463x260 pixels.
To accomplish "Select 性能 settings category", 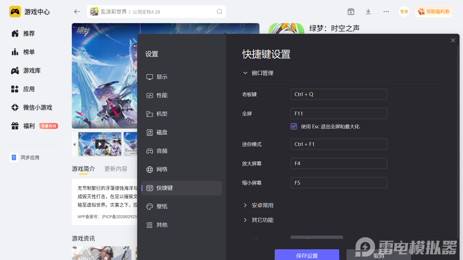I will point(162,96).
